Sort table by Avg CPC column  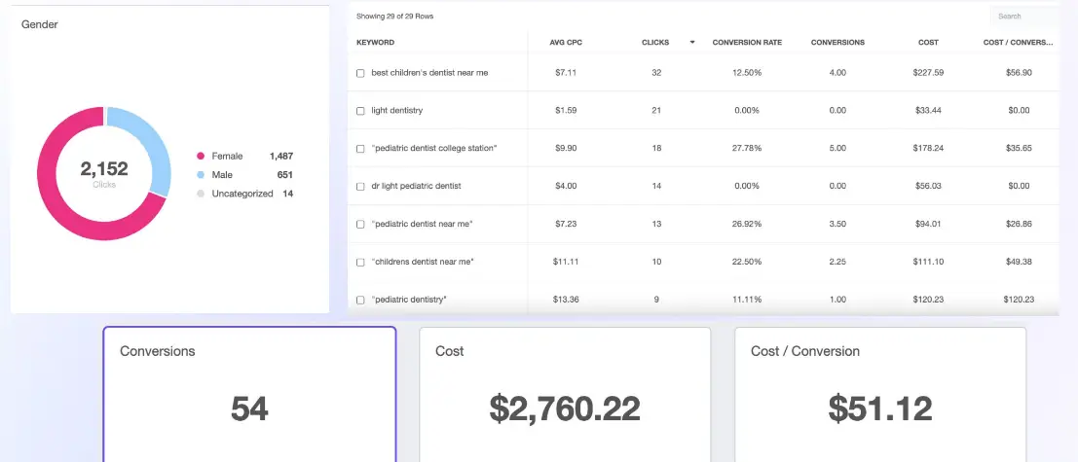[x=566, y=43]
